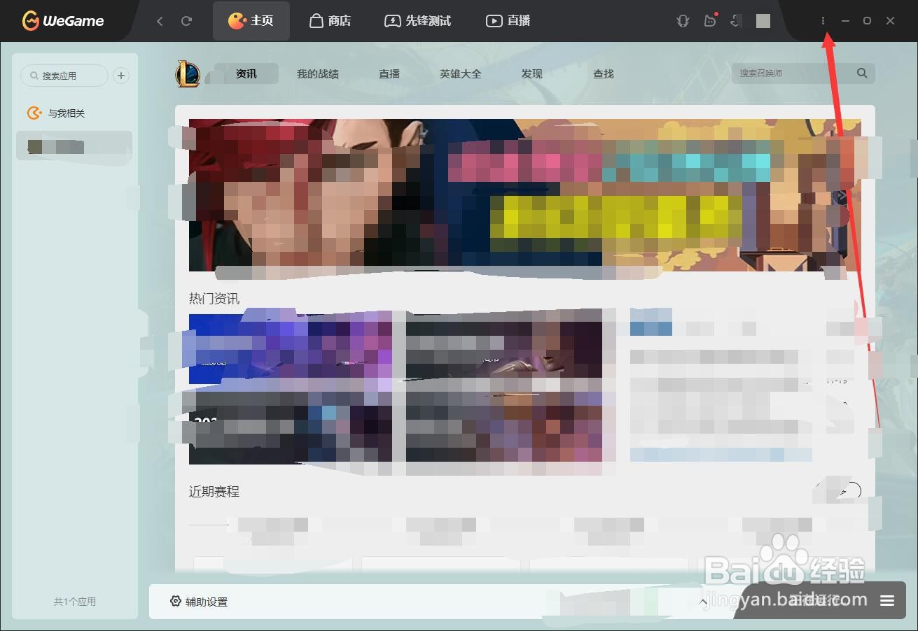Open 辅助设置 at the bottom
This screenshot has width=918, height=631.
[x=200, y=602]
